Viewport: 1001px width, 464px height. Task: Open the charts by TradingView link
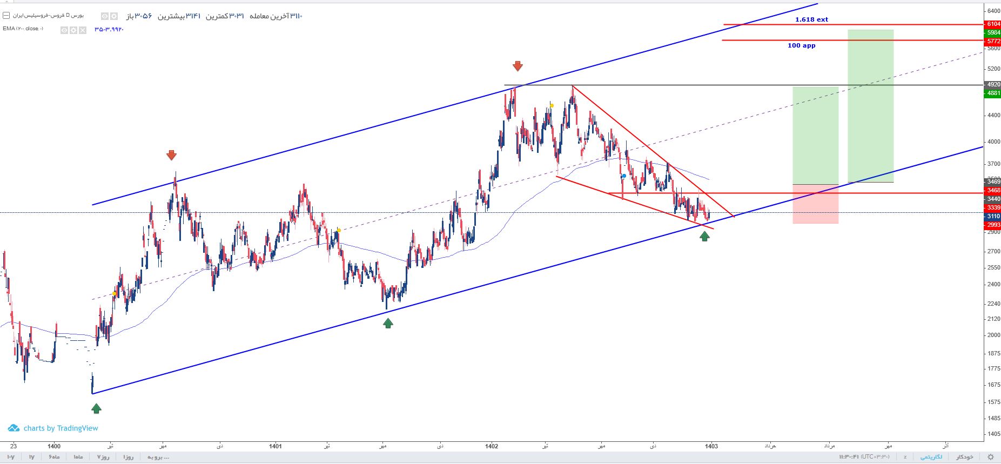tap(53, 428)
